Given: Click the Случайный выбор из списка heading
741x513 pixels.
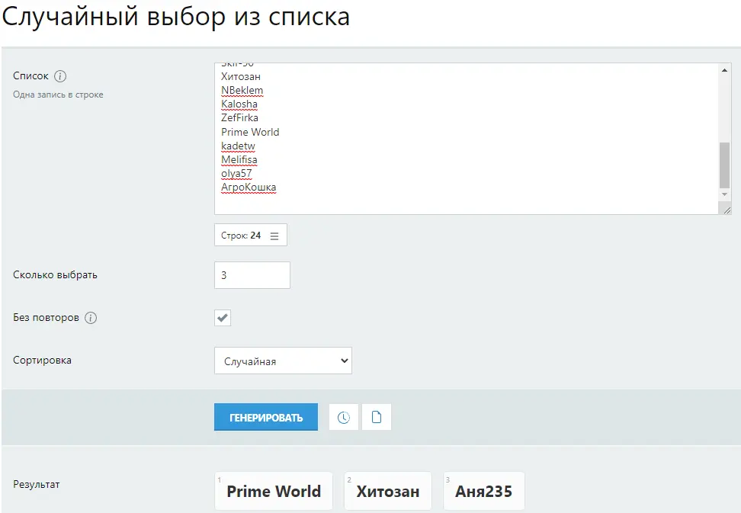Looking at the screenshot, I should point(176,17).
